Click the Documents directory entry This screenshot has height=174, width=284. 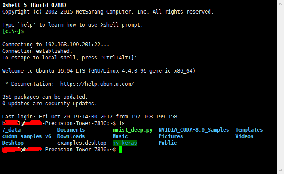(71, 130)
